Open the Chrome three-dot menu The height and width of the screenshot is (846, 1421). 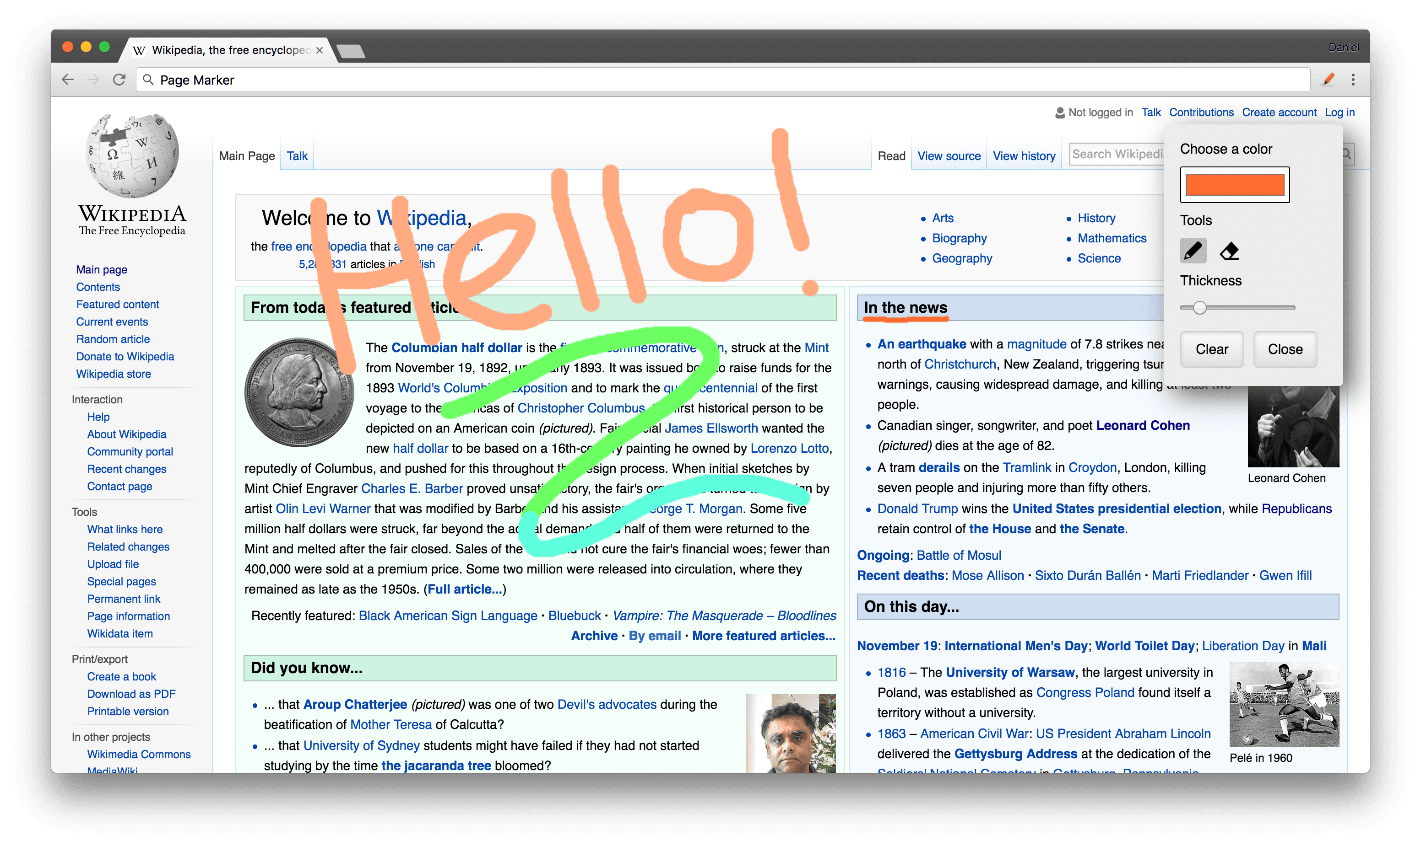[1353, 79]
